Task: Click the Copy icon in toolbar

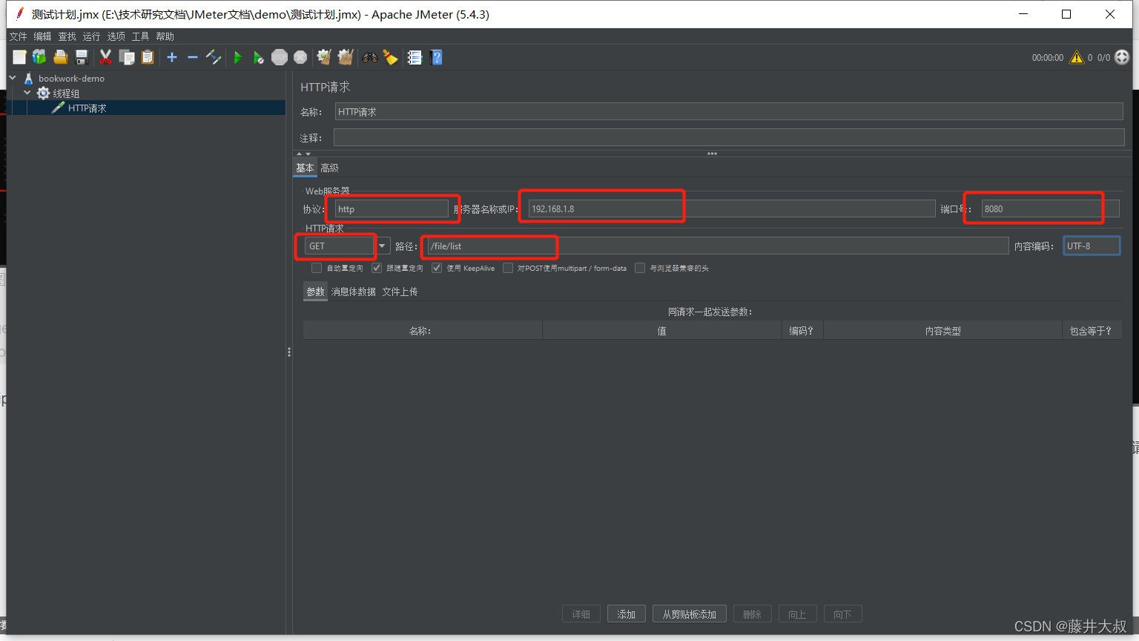Action: 127,57
